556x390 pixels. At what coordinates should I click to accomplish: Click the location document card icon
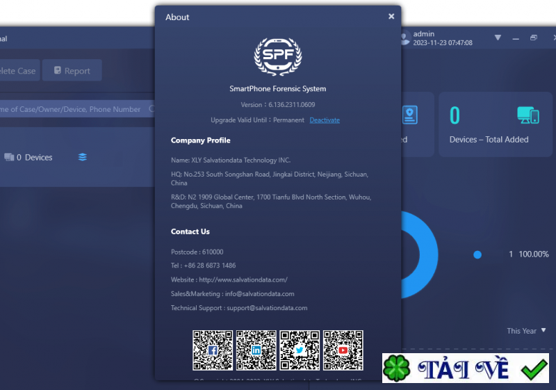tap(410, 115)
